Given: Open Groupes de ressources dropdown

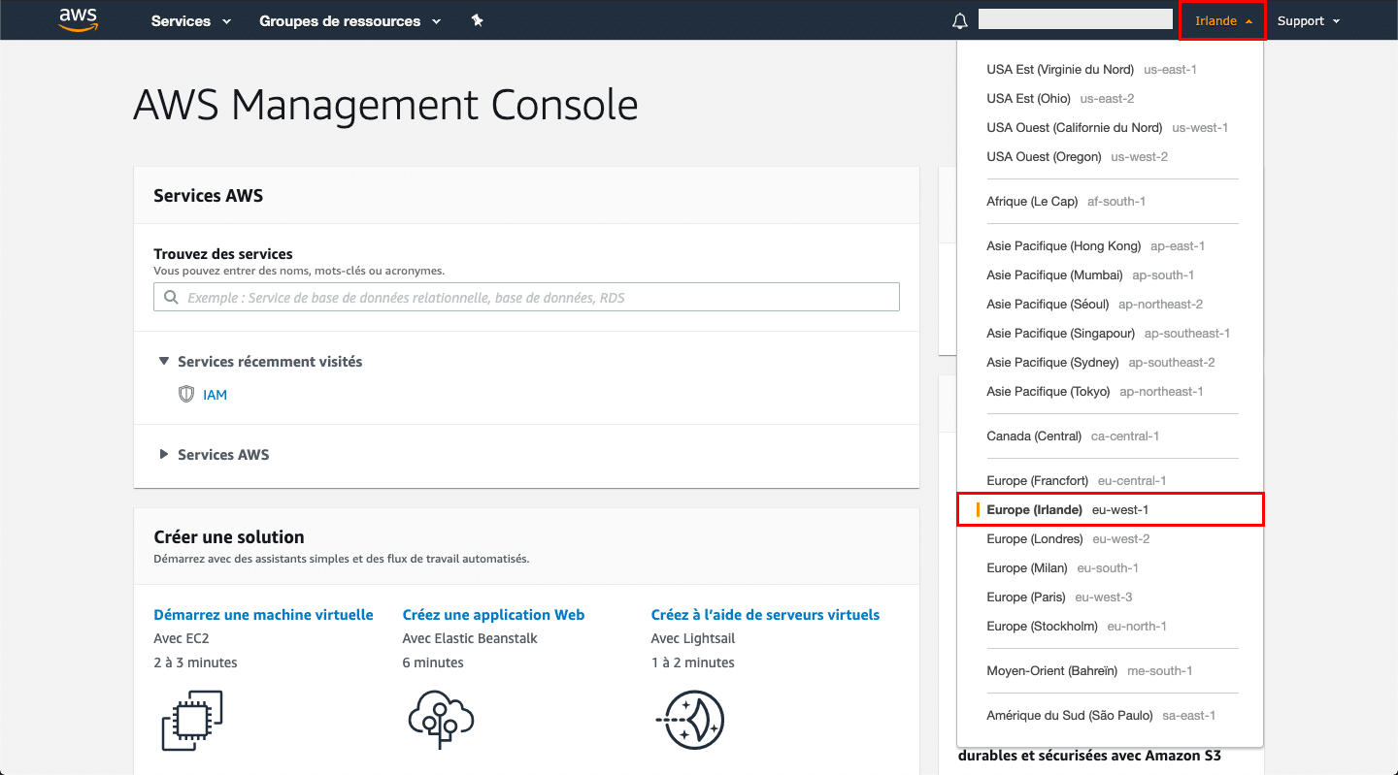Looking at the screenshot, I should (x=350, y=20).
